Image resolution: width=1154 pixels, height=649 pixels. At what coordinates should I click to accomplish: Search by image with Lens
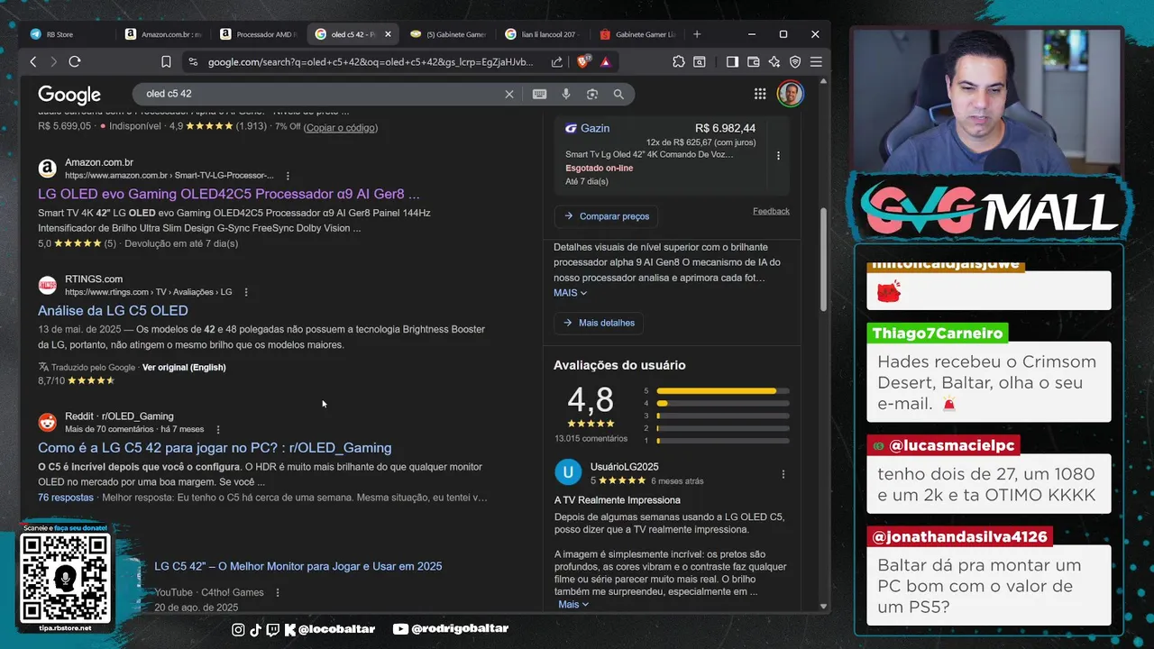click(x=592, y=94)
